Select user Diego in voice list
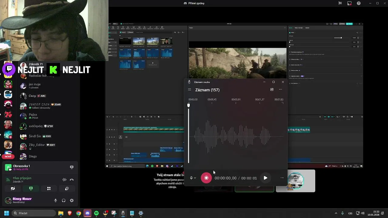 pos(28,156)
